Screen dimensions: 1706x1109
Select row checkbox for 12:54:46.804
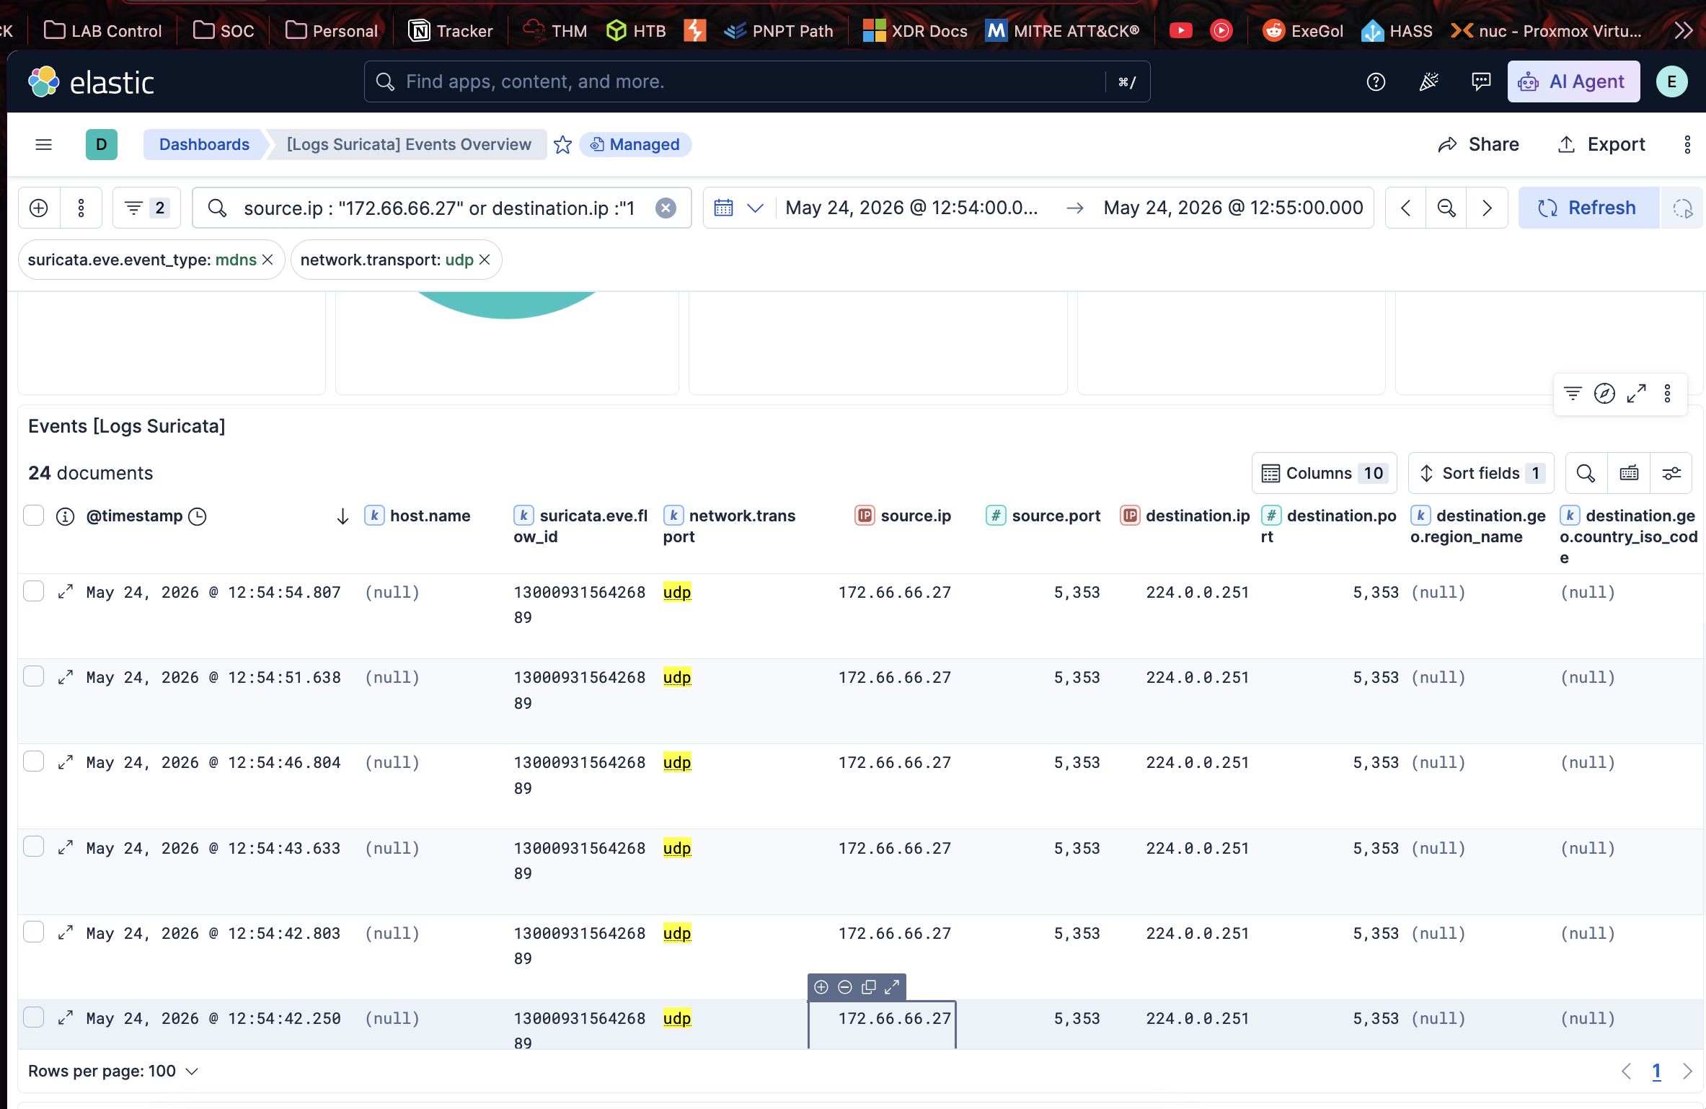point(33,761)
